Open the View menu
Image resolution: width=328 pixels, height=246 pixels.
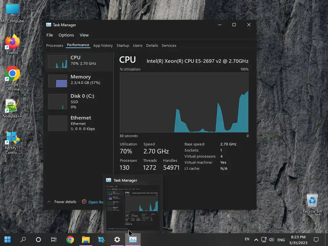coord(84,35)
